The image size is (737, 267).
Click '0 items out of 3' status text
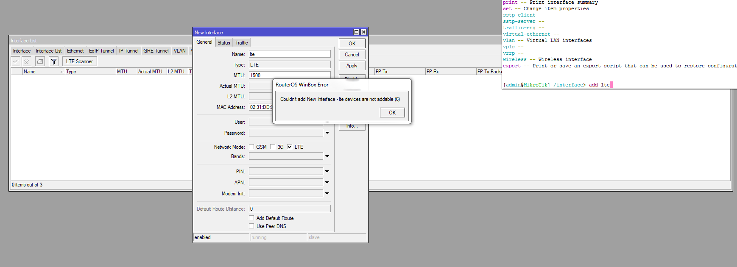coord(27,185)
